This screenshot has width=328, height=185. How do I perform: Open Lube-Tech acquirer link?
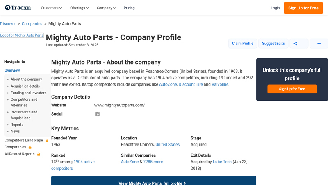tap(222, 162)
